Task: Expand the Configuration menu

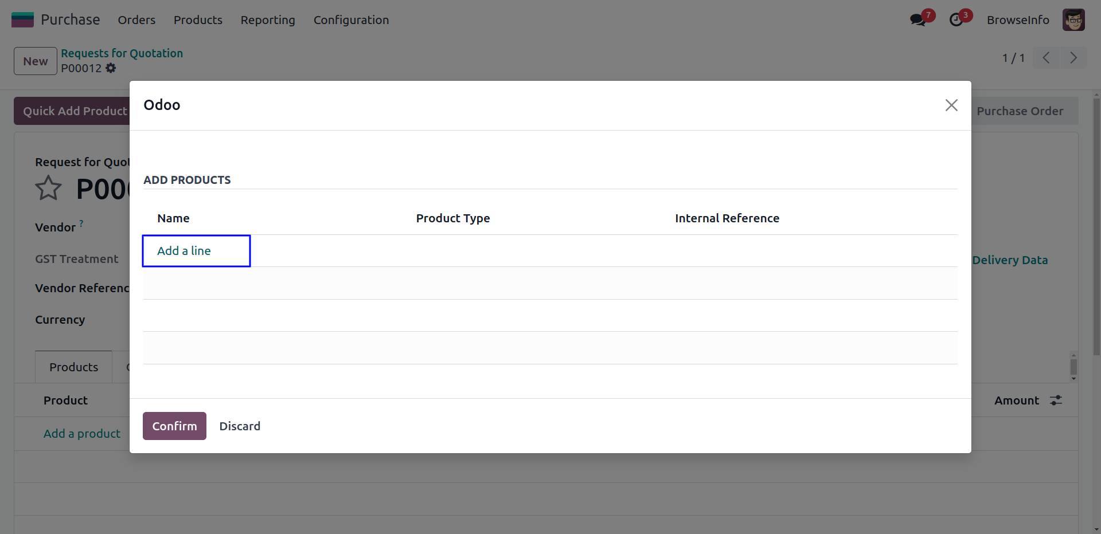Action: click(x=351, y=20)
